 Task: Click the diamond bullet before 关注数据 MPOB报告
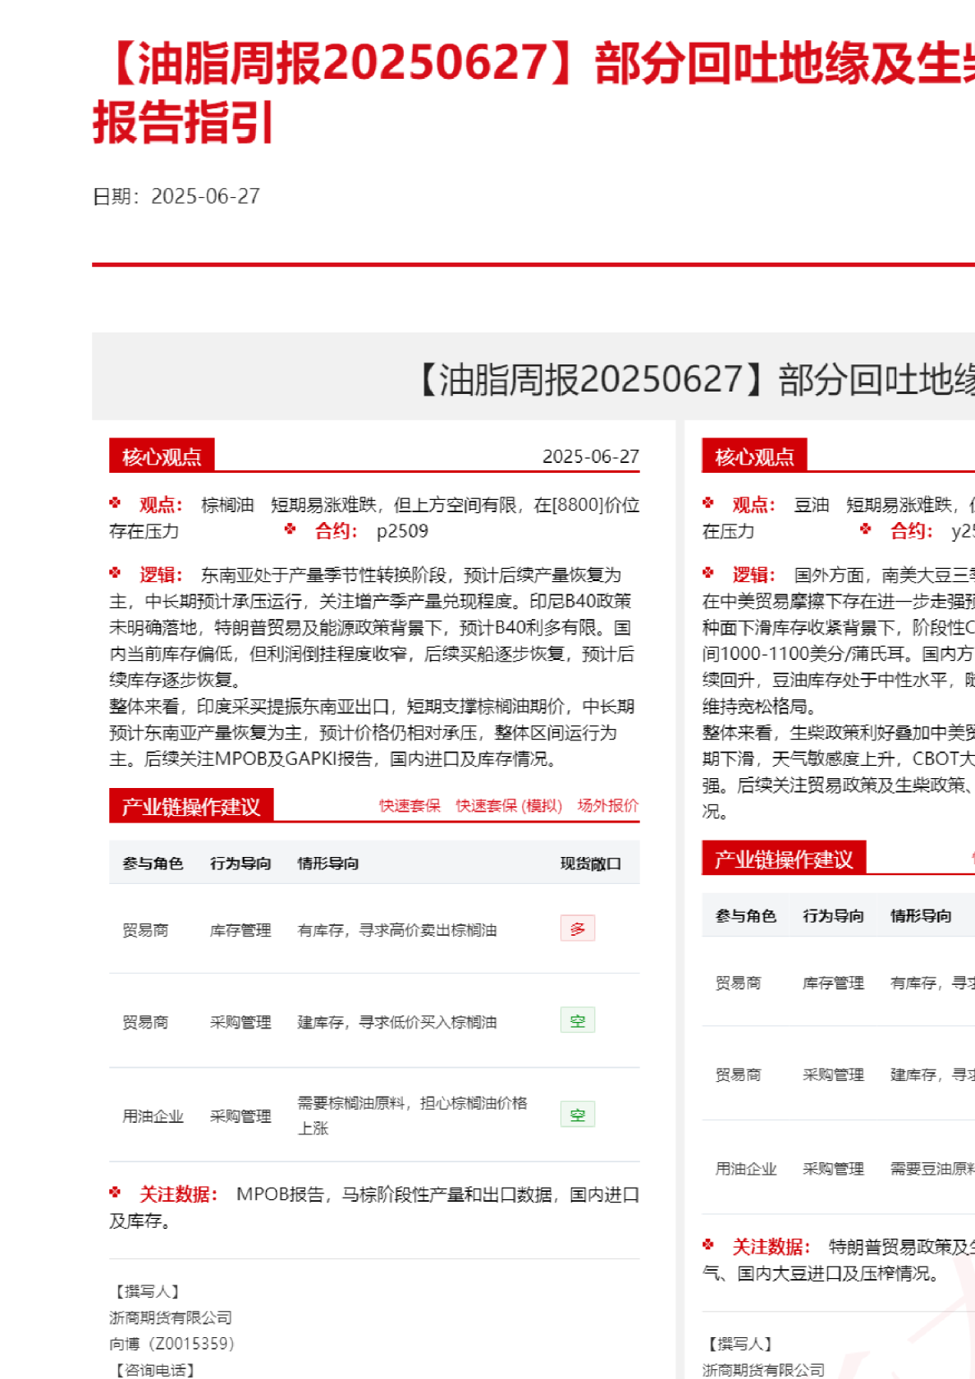tap(115, 1193)
